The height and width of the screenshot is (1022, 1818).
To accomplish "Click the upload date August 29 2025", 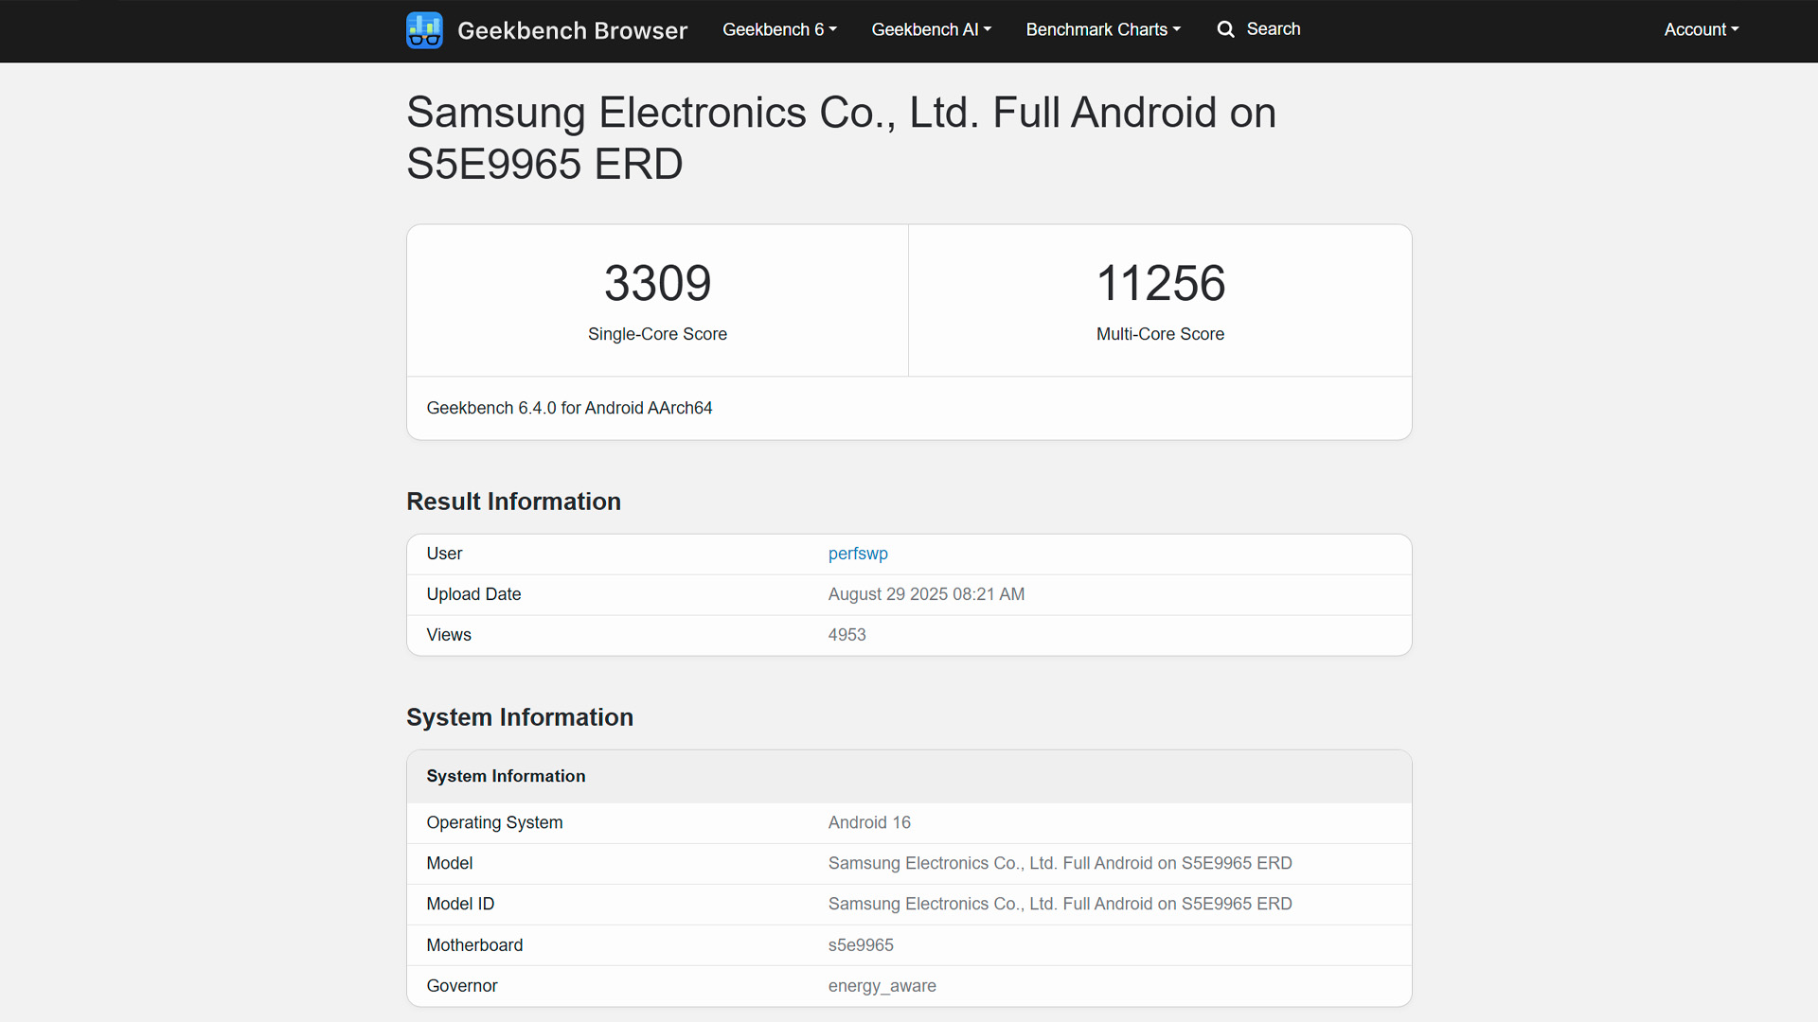I will coord(926,594).
